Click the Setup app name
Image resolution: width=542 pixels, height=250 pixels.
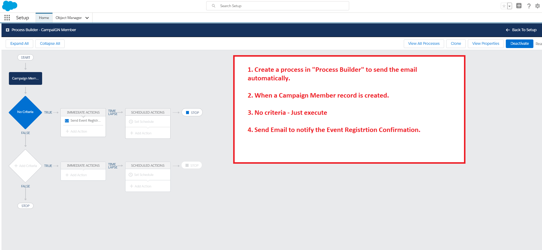click(x=23, y=18)
